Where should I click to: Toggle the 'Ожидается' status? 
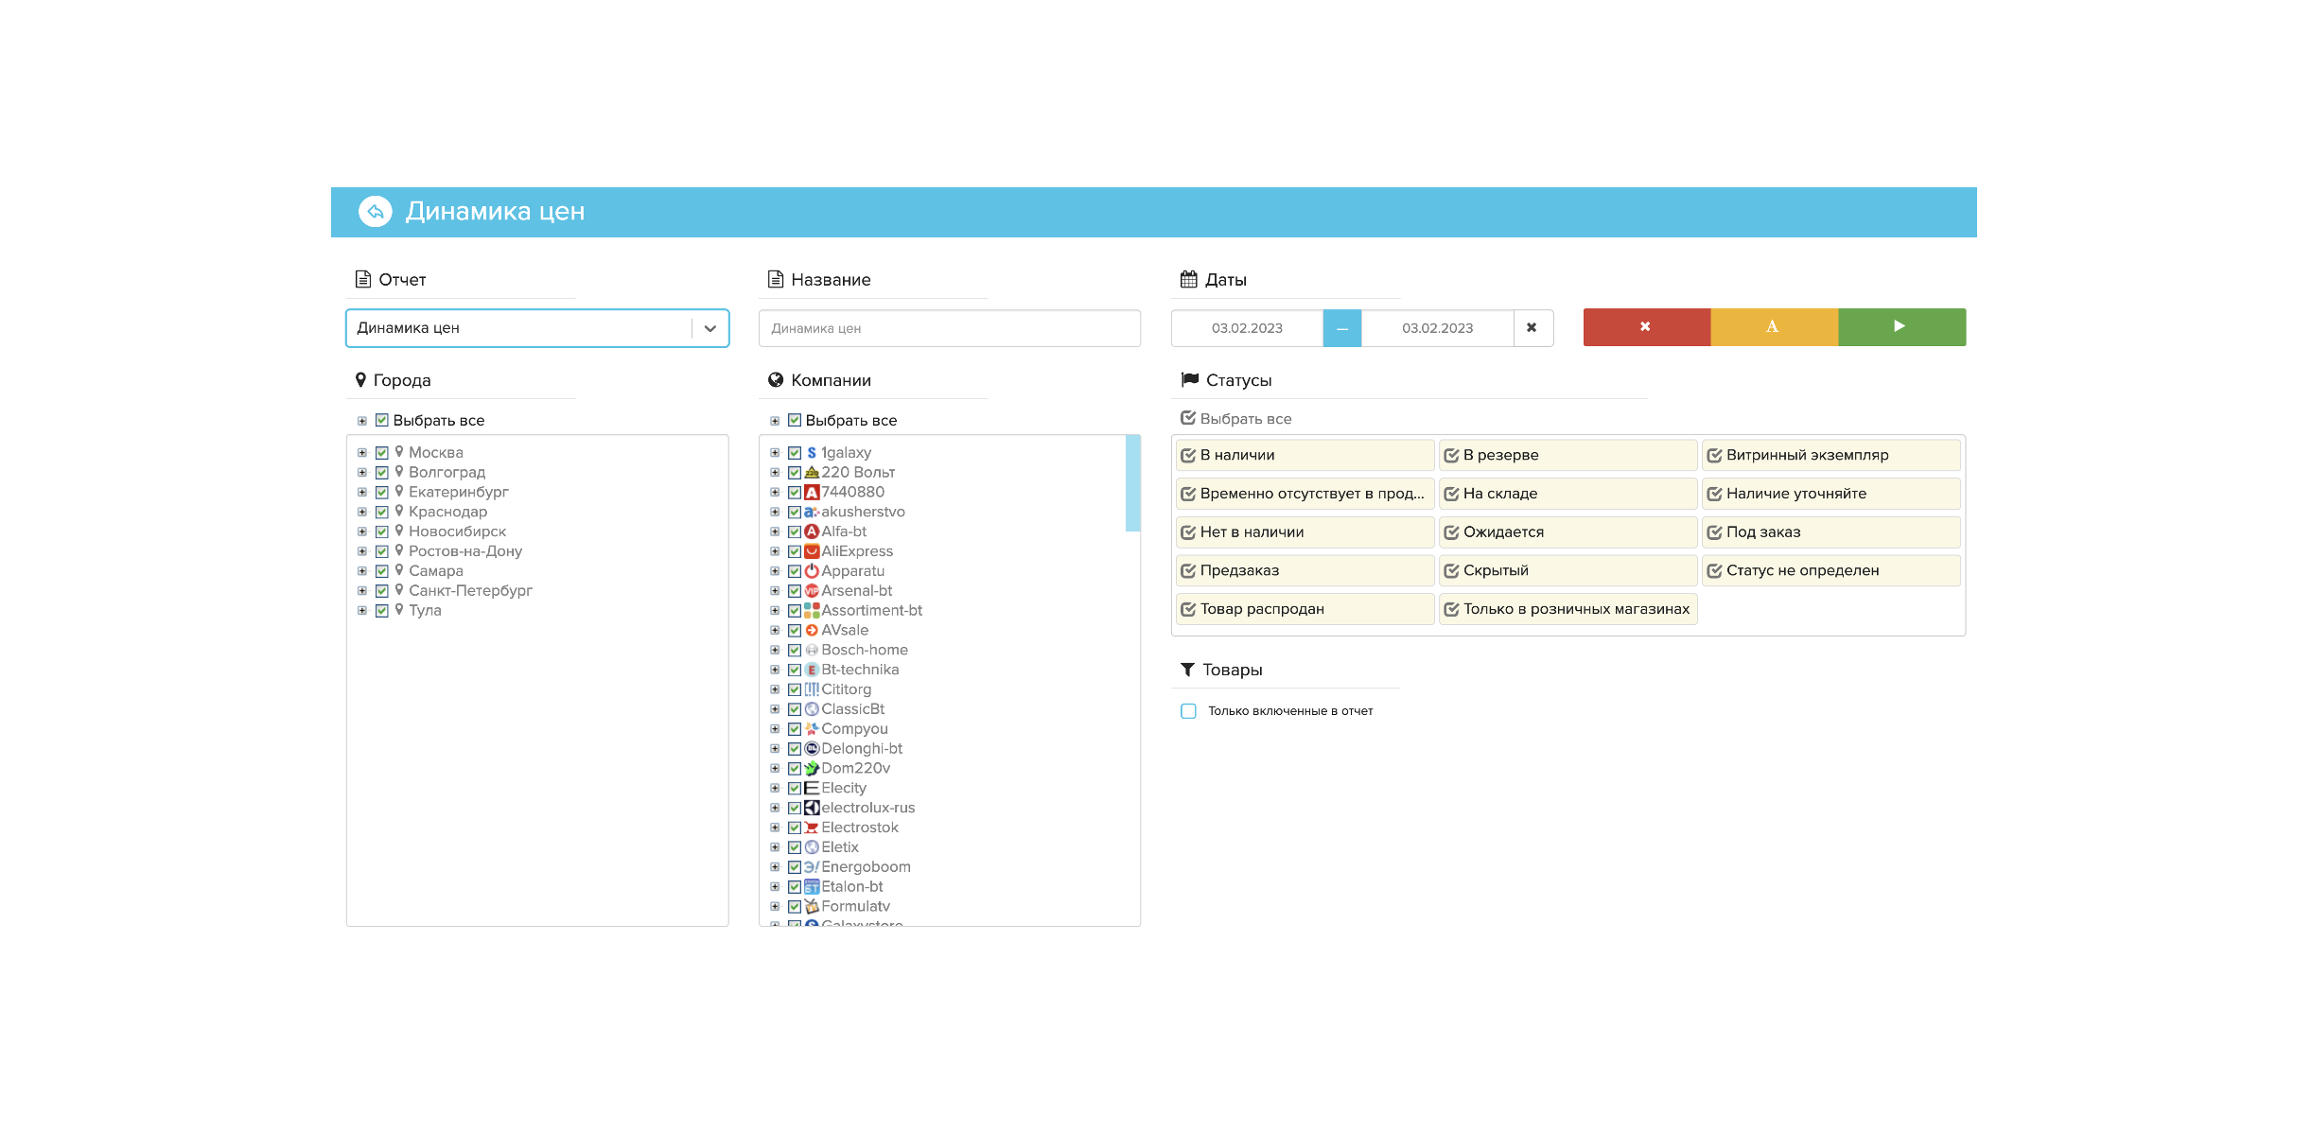[x=1568, y=532]
